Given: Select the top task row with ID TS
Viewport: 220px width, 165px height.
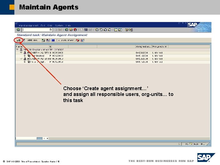Looking at the screenshot, I should click(x=113, y=50).
